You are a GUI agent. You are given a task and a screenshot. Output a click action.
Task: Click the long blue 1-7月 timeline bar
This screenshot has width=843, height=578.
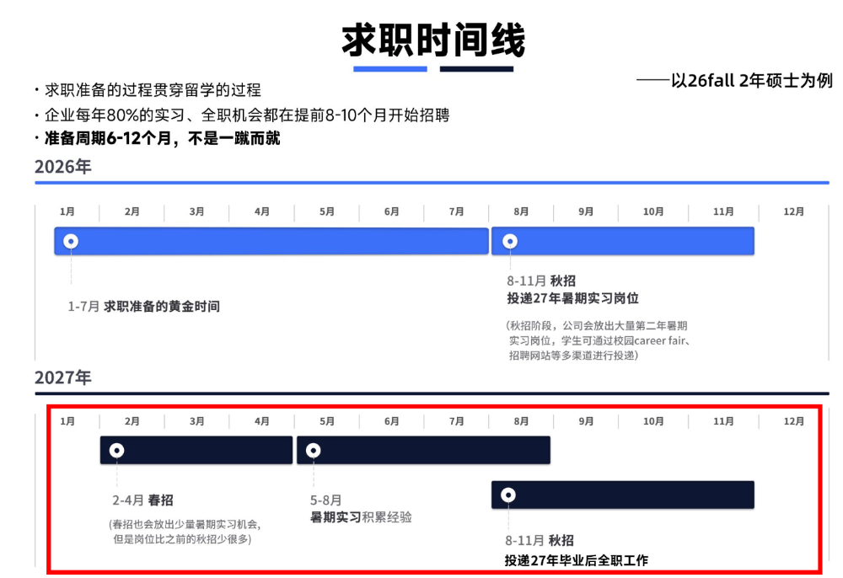(270, 241)
